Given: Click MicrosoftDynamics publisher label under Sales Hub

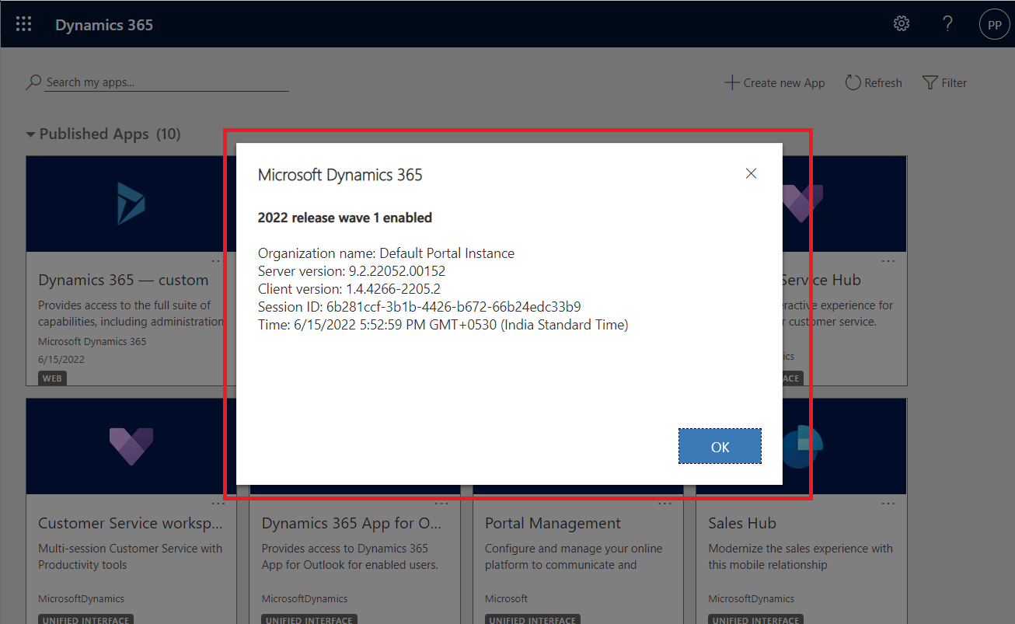Looking at the screenshot, I should (x=751, y=598).
